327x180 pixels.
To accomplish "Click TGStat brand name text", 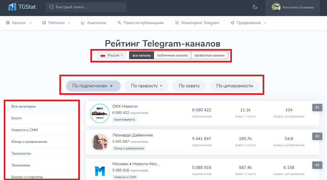I will tap(27, 7).
